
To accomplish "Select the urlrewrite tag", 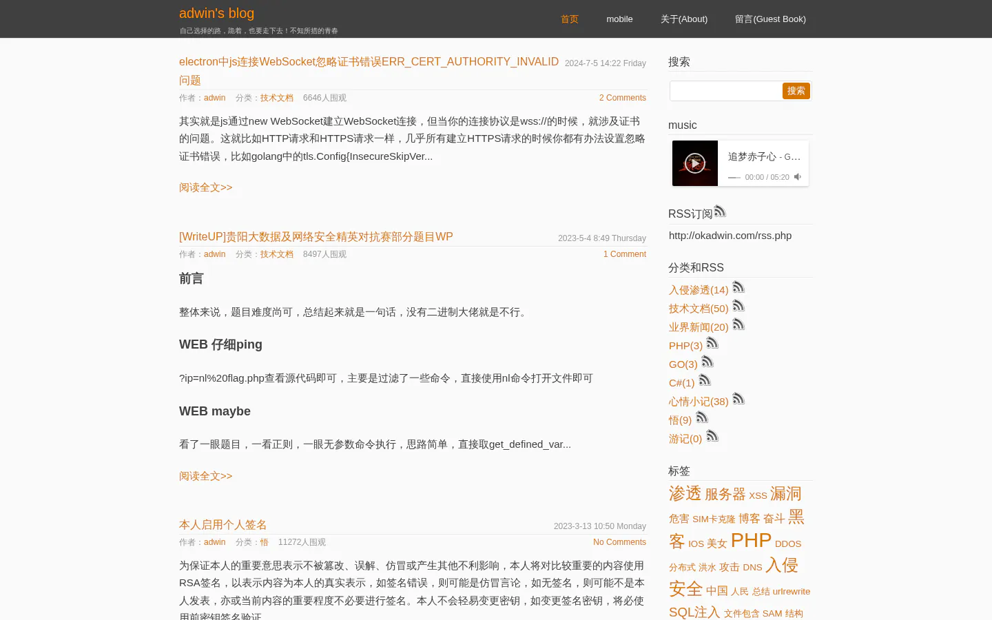I will pyautogui.click(x=792, y=592).
